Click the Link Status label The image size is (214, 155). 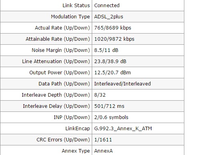pyautogui.click(x=76, y=6)
